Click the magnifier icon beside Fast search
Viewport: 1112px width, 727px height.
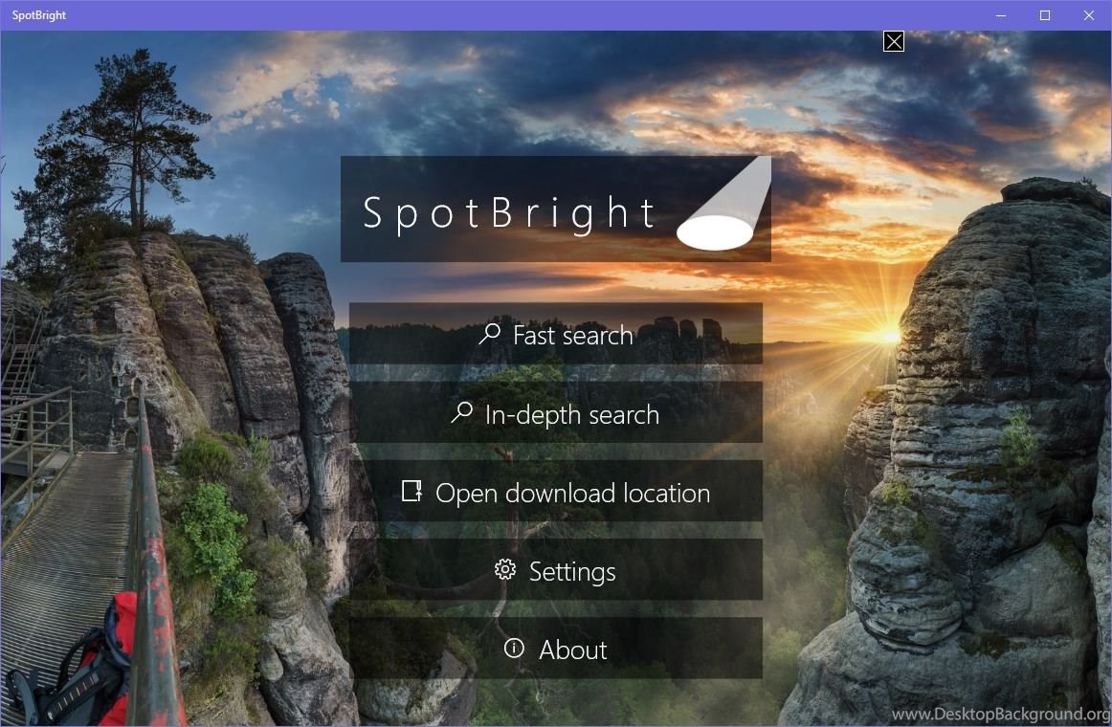coord(489,334)
